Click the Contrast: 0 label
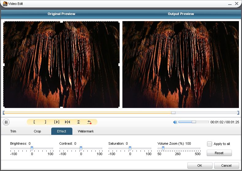Viewport: 242px width, 171px height. tap(68, 143)
